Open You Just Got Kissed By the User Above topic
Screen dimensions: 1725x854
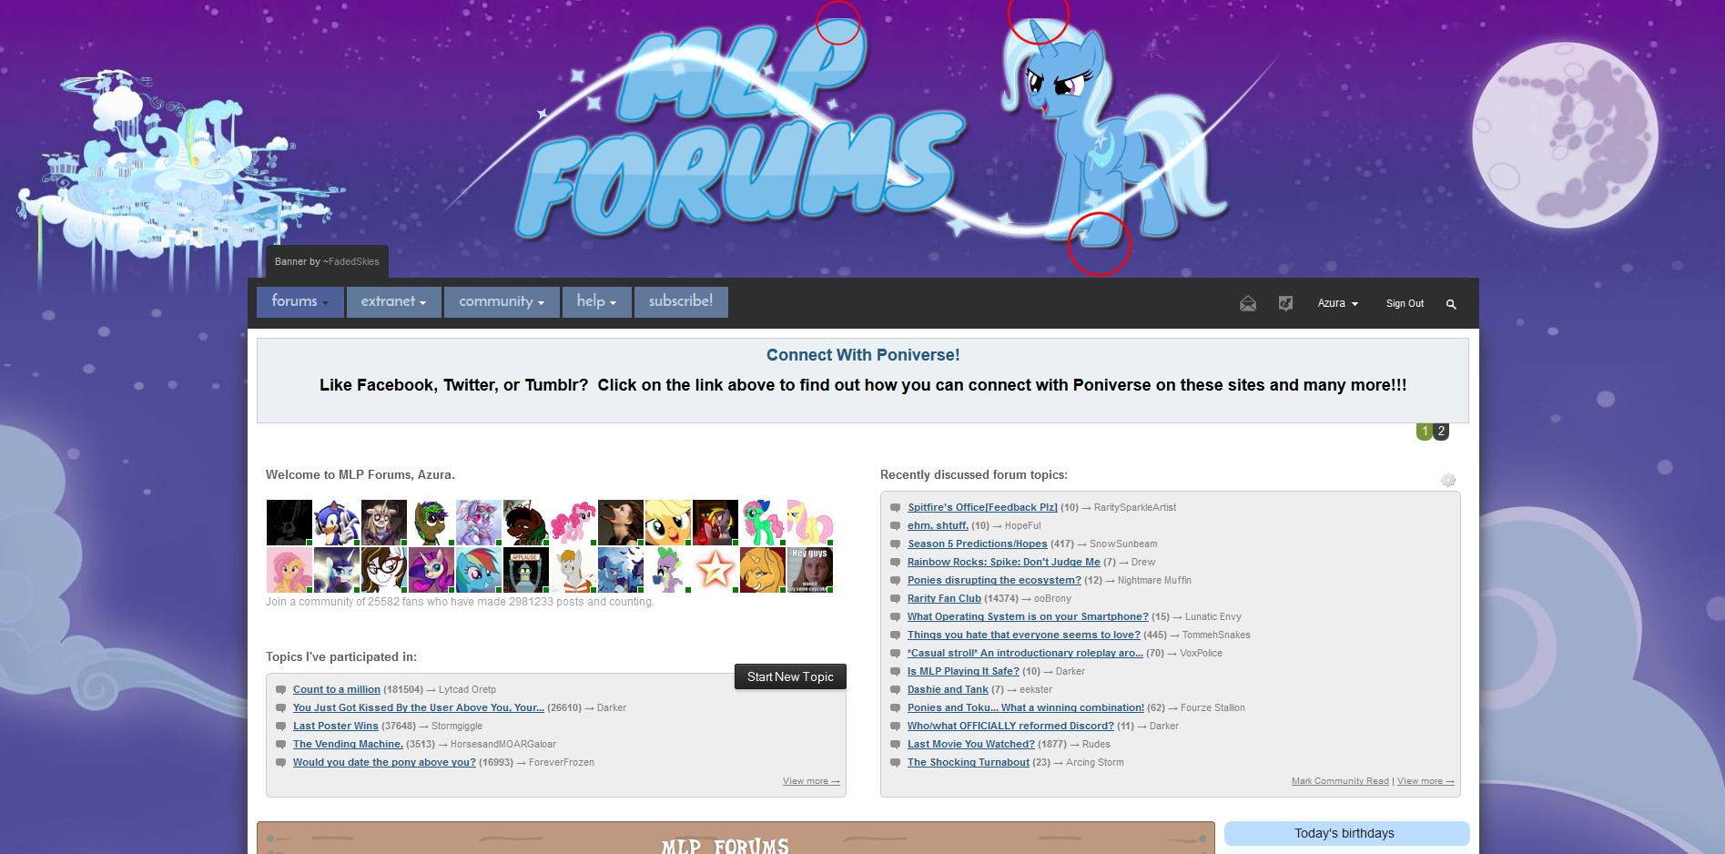(419, 708)
